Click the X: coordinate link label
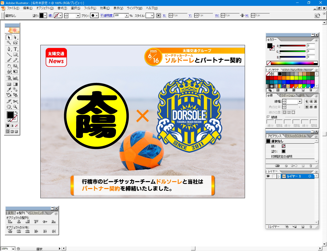The image size is (327, 251). [164, 16]
